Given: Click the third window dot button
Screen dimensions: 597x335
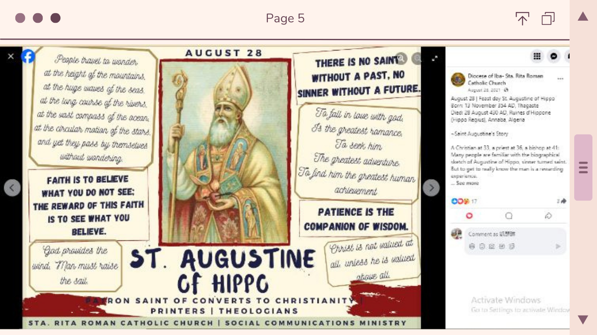Looking at the screenshot, I should (x=56, y=18).
